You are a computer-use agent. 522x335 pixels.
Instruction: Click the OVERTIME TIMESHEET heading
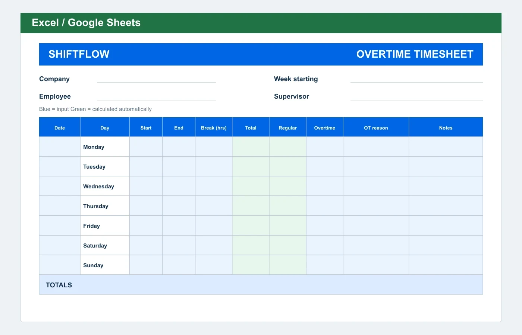(415, 54)
